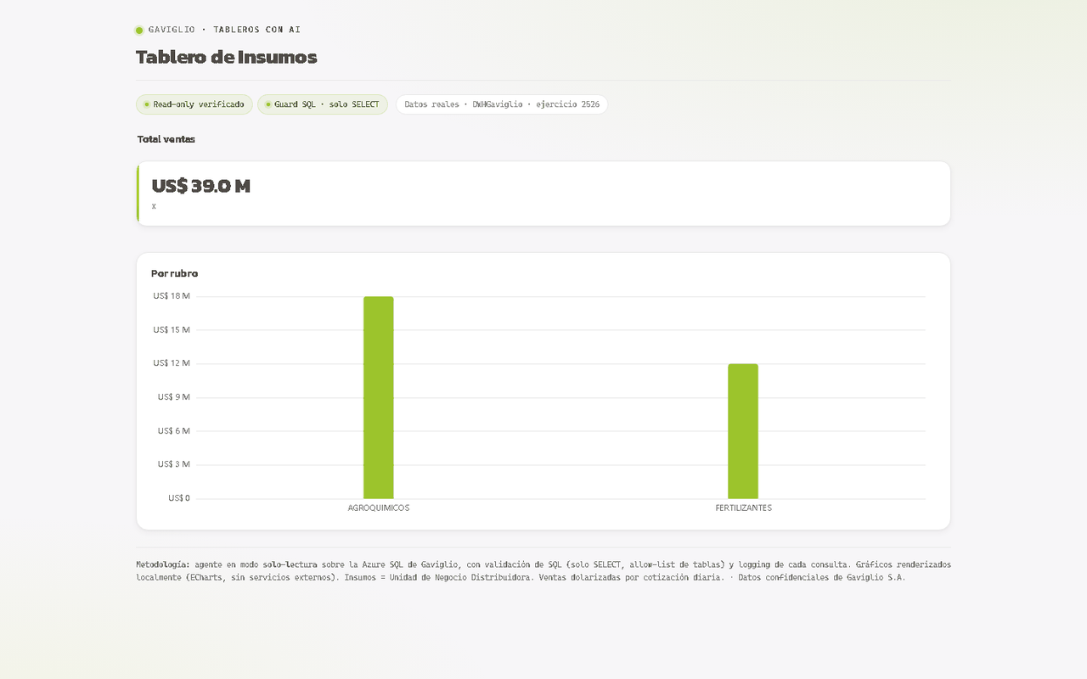Click the US$ 39.0 M total value
This screenshot has width=1087, height=679.
(x=201, y=186)
